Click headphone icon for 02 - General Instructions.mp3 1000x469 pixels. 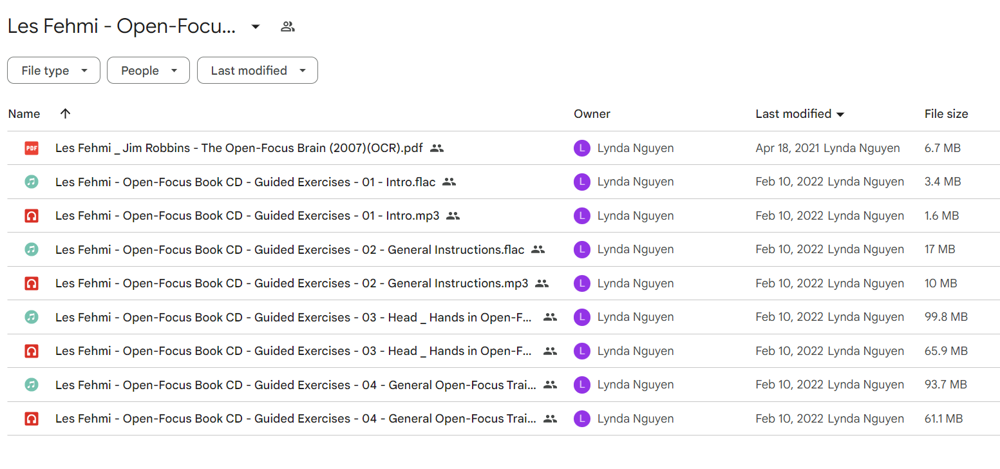click(32, 283)
